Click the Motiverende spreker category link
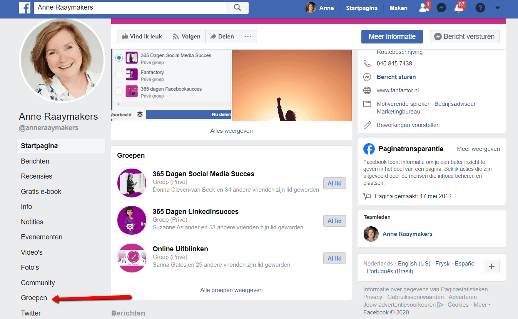Screen dimensions: 518x319 point(403,104)
